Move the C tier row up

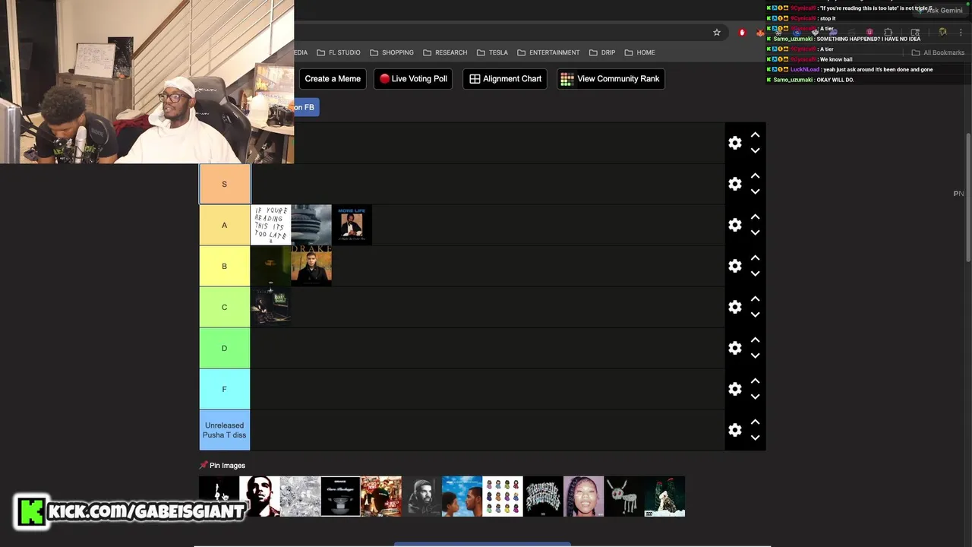(x=755, y=299)
